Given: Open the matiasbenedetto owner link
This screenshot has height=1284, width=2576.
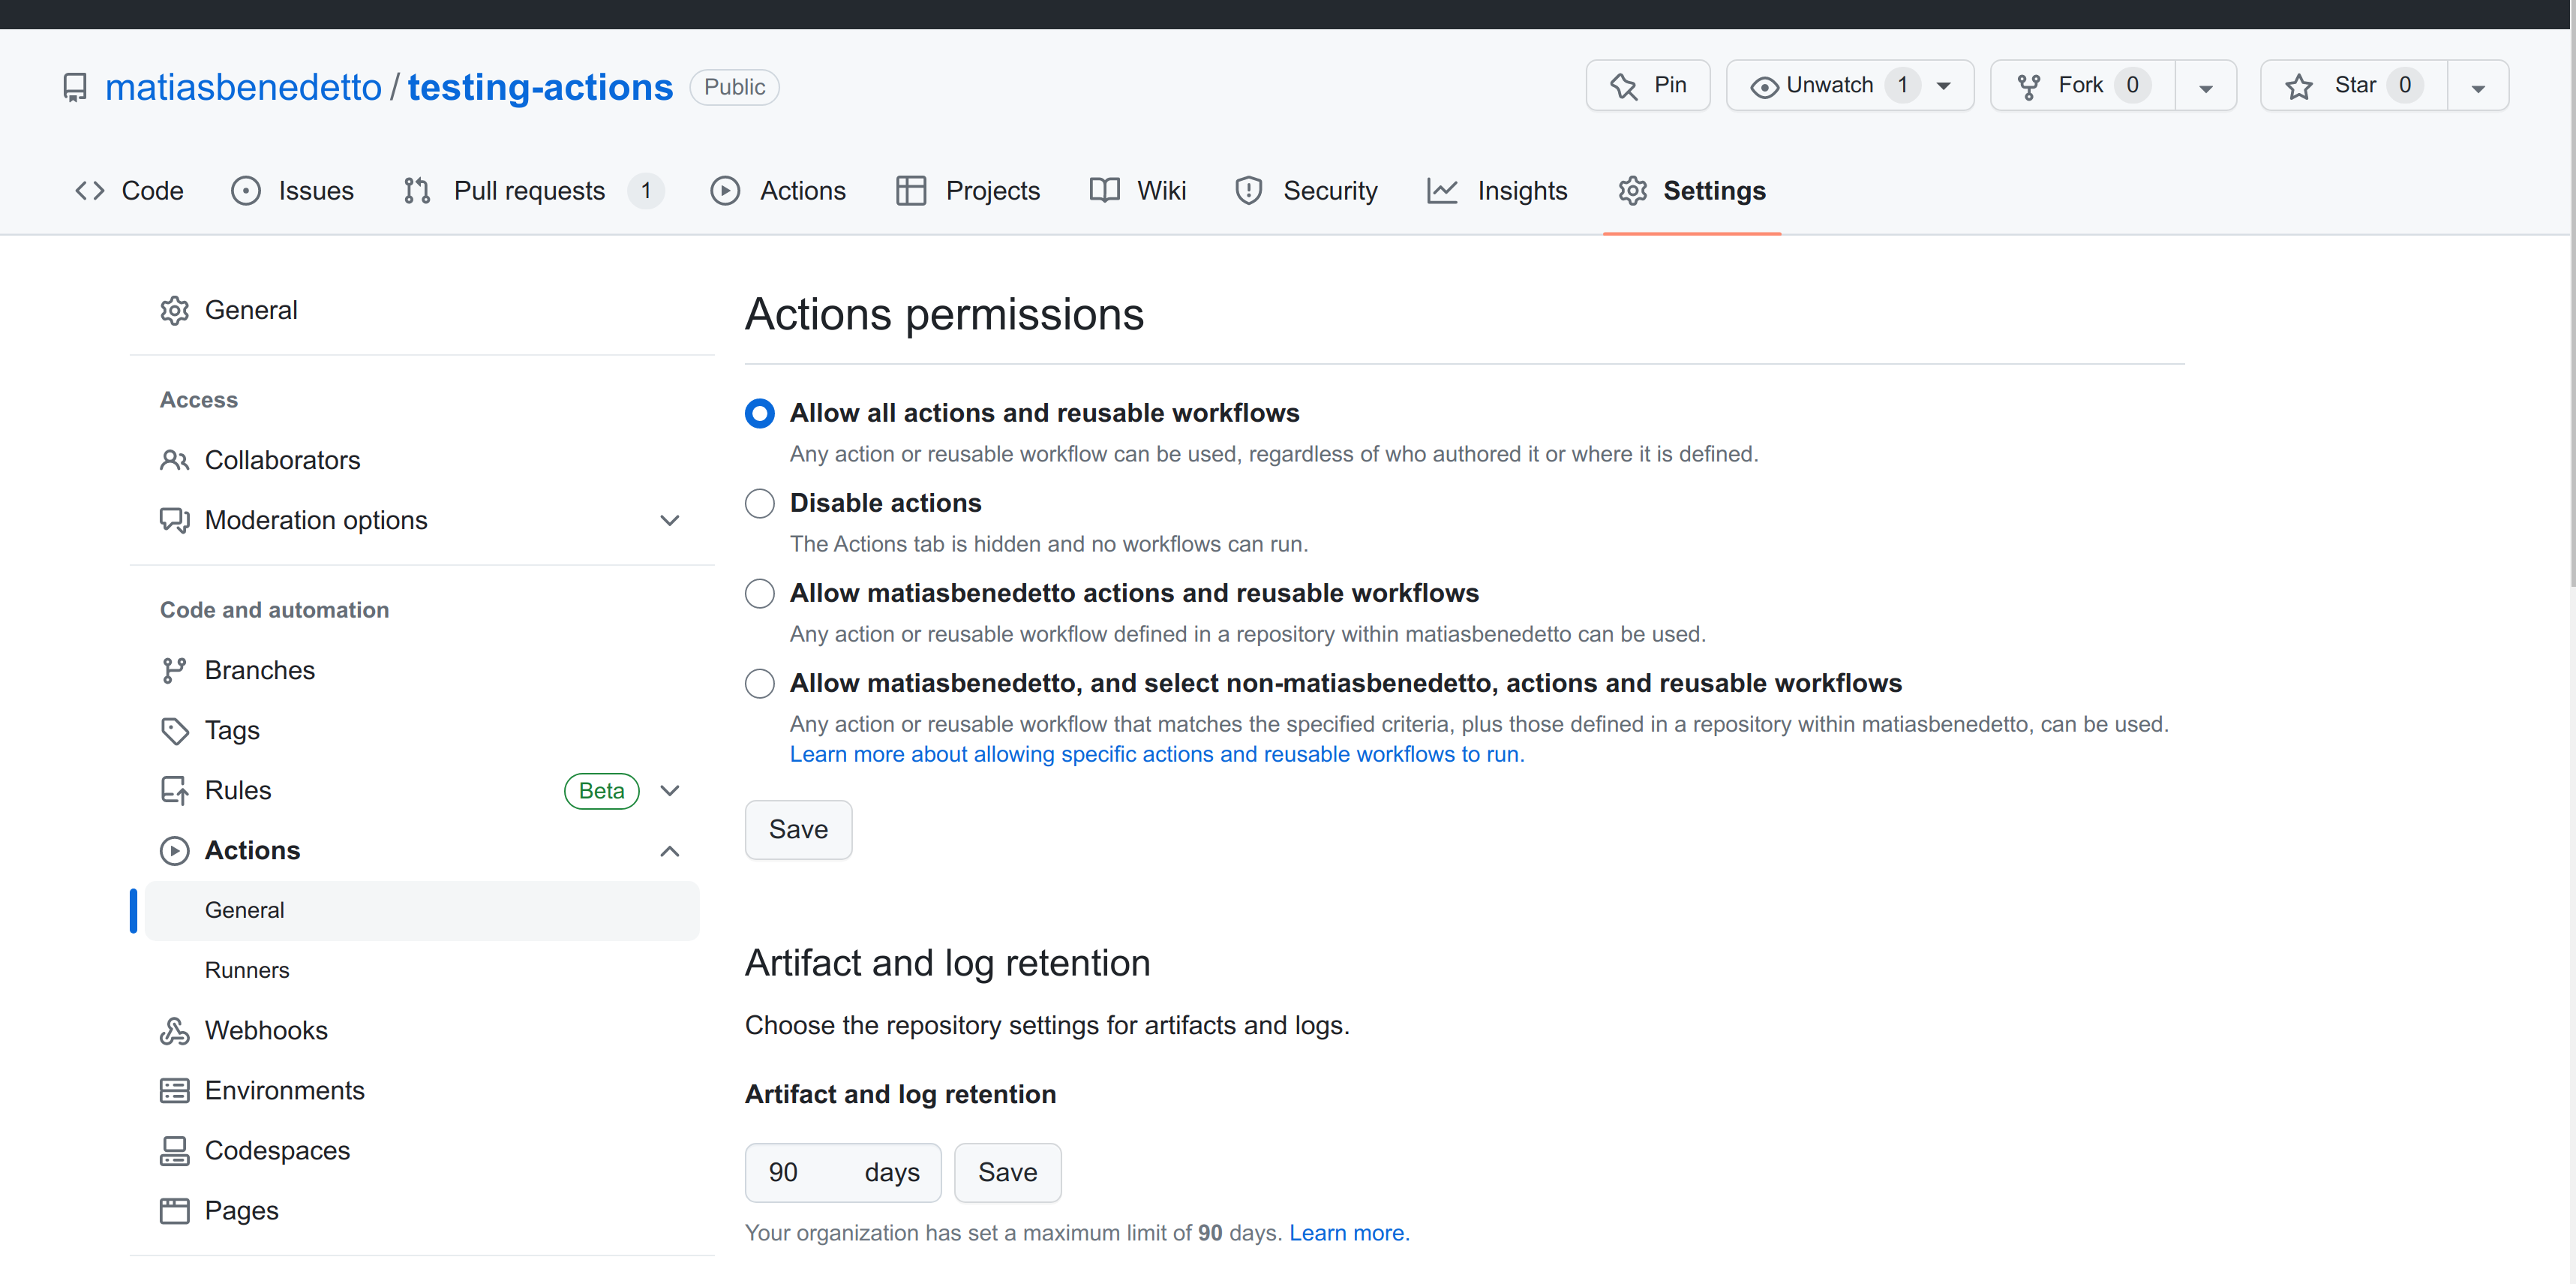Looking at the screenshot, I should pyautogui.click(x=243, y=87).
